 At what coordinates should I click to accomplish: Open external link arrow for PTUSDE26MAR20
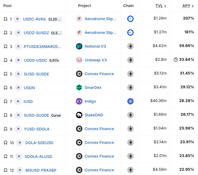coord(18,46)
